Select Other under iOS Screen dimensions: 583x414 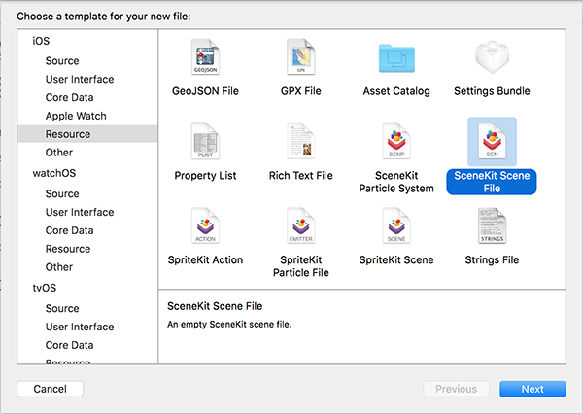point(59,153)
